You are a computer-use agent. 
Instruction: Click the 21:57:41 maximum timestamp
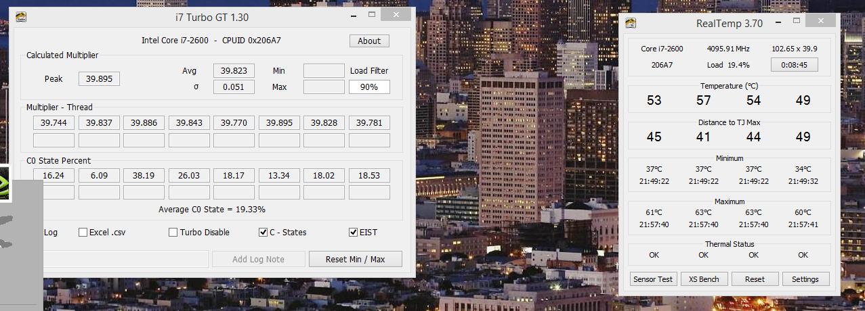pyautogui.click(x=803, y=224)
